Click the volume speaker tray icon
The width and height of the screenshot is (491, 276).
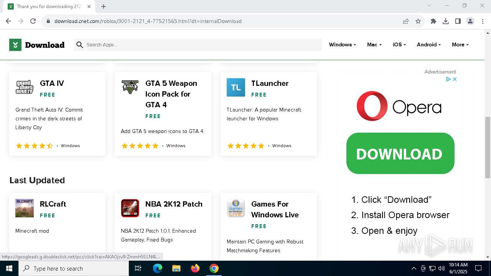(442, 268)
